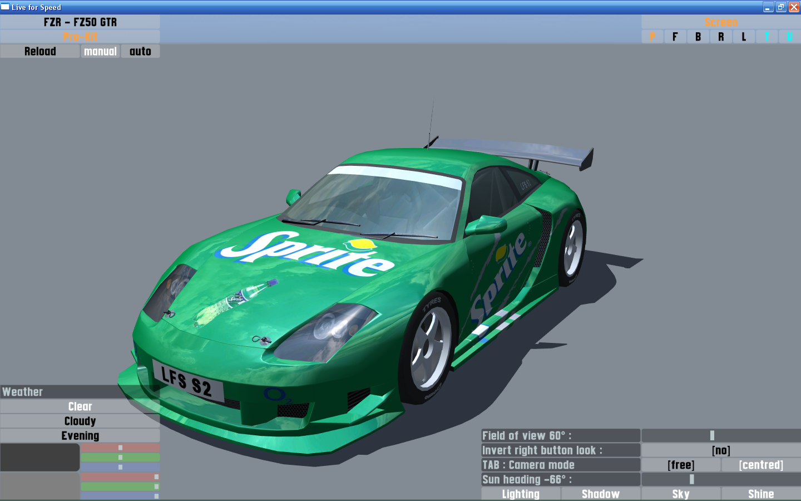This screenshot has width=801, height=501.
Task: Close the Live for Speed window
Action: 794,7
